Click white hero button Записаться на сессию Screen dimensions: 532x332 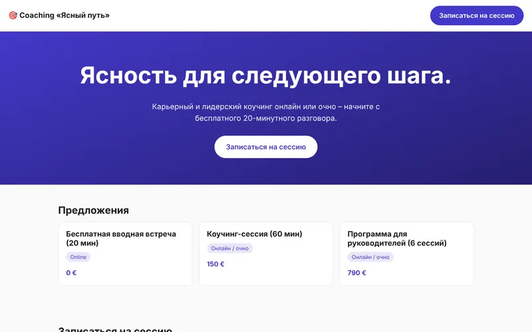point(265,147)
